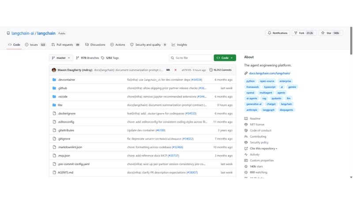Click the Go to file search field
The width and height of the screenshot is (353, 198).
click(191, 58)
